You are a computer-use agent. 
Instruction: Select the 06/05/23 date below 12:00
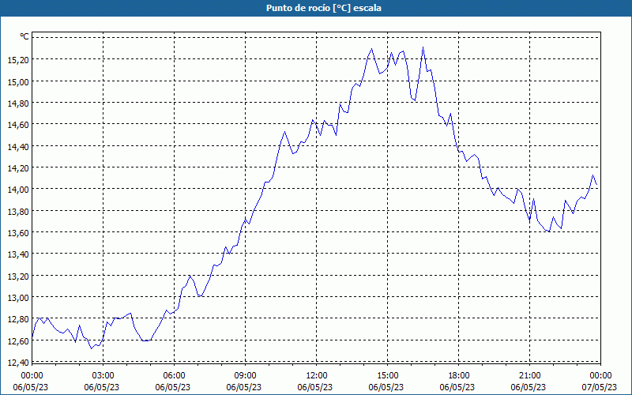[315, 387]
